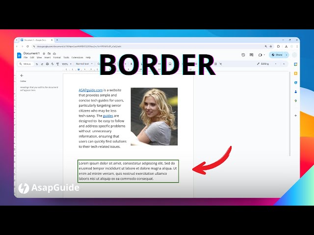Open Contacts in the side panel
This screenshot has width=314, height=235.
pyautogui.click(x=295, y=92)
